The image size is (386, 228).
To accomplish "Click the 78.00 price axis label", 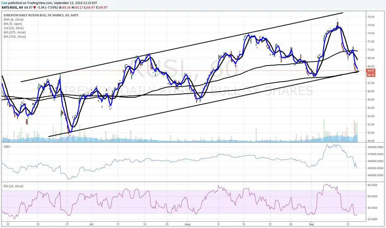I will coord(371,17).
